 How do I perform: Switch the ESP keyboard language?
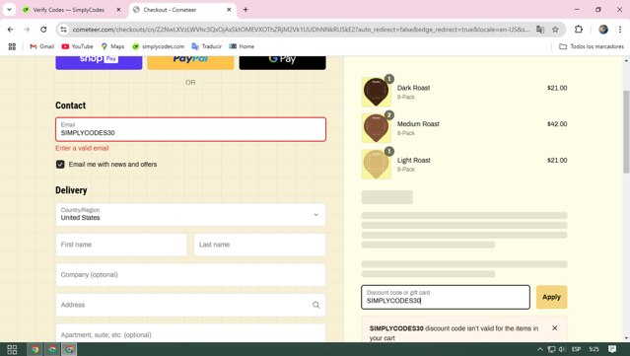pos(576,349)
